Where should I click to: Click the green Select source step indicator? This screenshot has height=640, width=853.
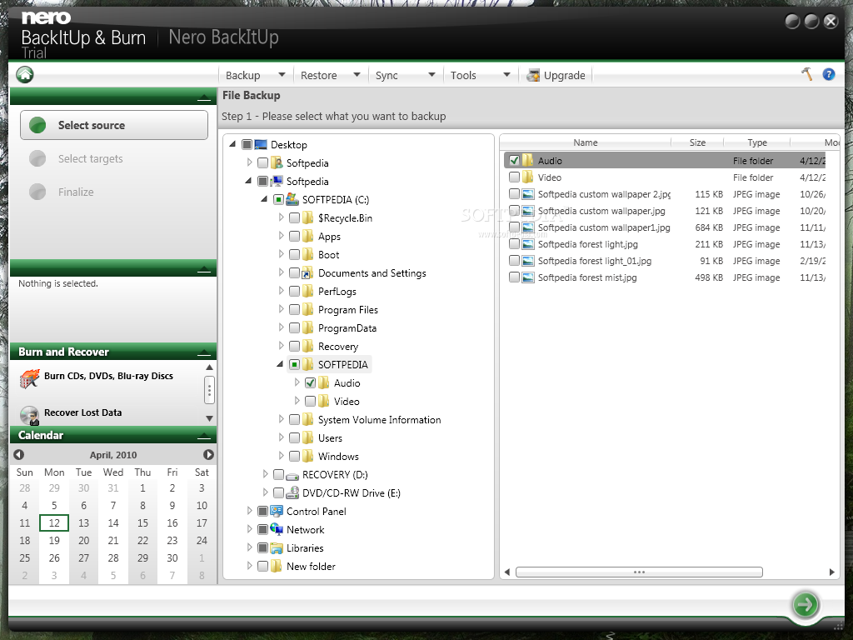pos(37,125)
